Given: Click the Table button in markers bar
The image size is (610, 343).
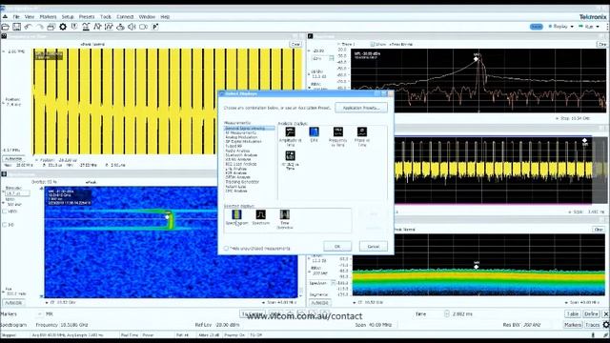Looking at the screenshot, I should (572, 313).
